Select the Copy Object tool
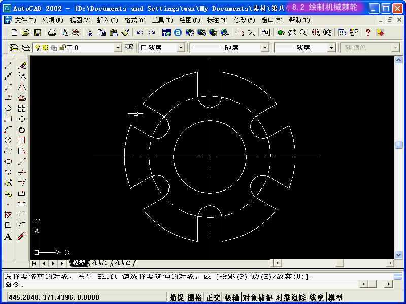 coord(22,77)
